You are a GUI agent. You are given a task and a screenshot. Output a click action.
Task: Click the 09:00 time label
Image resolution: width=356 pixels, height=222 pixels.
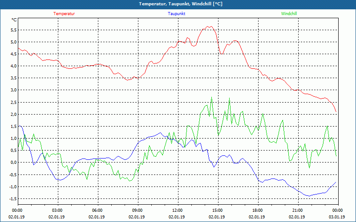pyautogui.click(x=137, y=210)
